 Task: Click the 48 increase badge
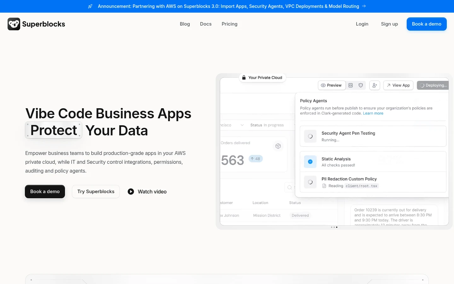(x=255, y=159)
